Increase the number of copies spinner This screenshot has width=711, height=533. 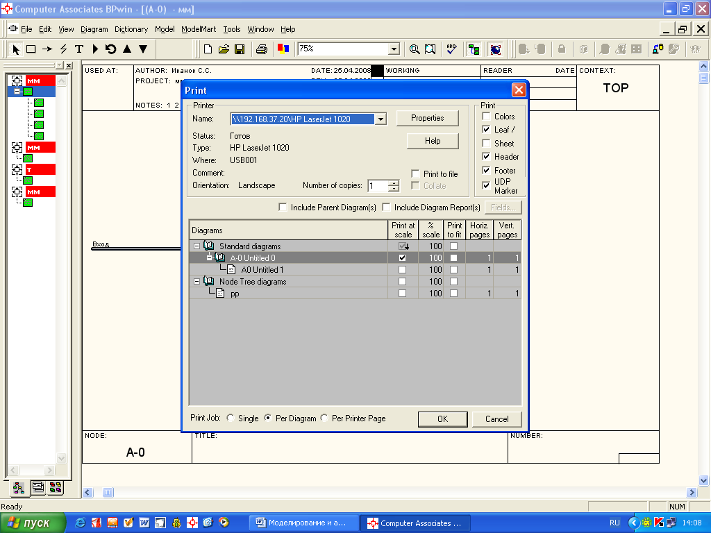pos(394,183)
